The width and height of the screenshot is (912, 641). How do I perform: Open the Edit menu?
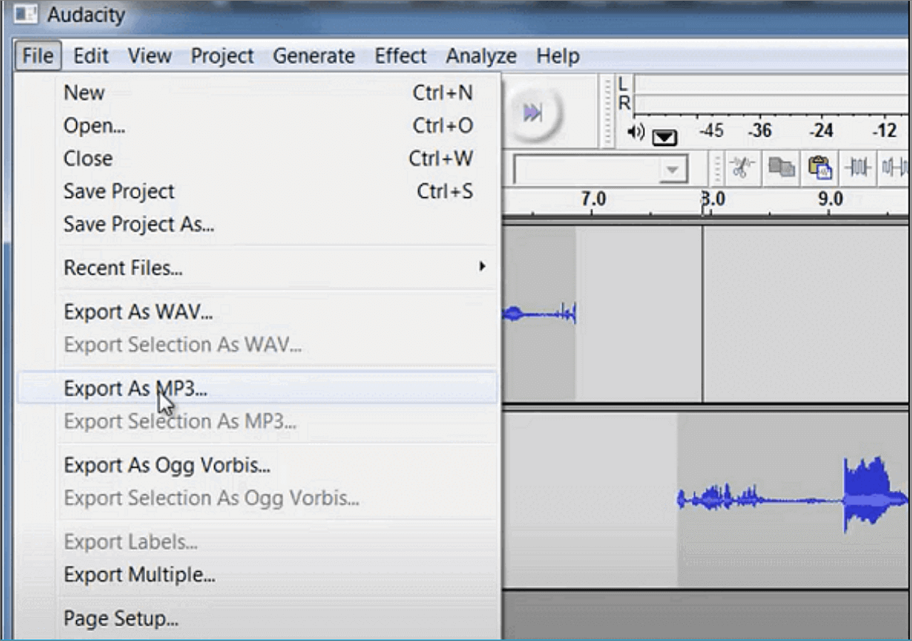91,56
